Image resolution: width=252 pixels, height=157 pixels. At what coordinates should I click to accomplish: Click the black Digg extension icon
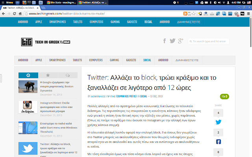click(x=243, y=14)
